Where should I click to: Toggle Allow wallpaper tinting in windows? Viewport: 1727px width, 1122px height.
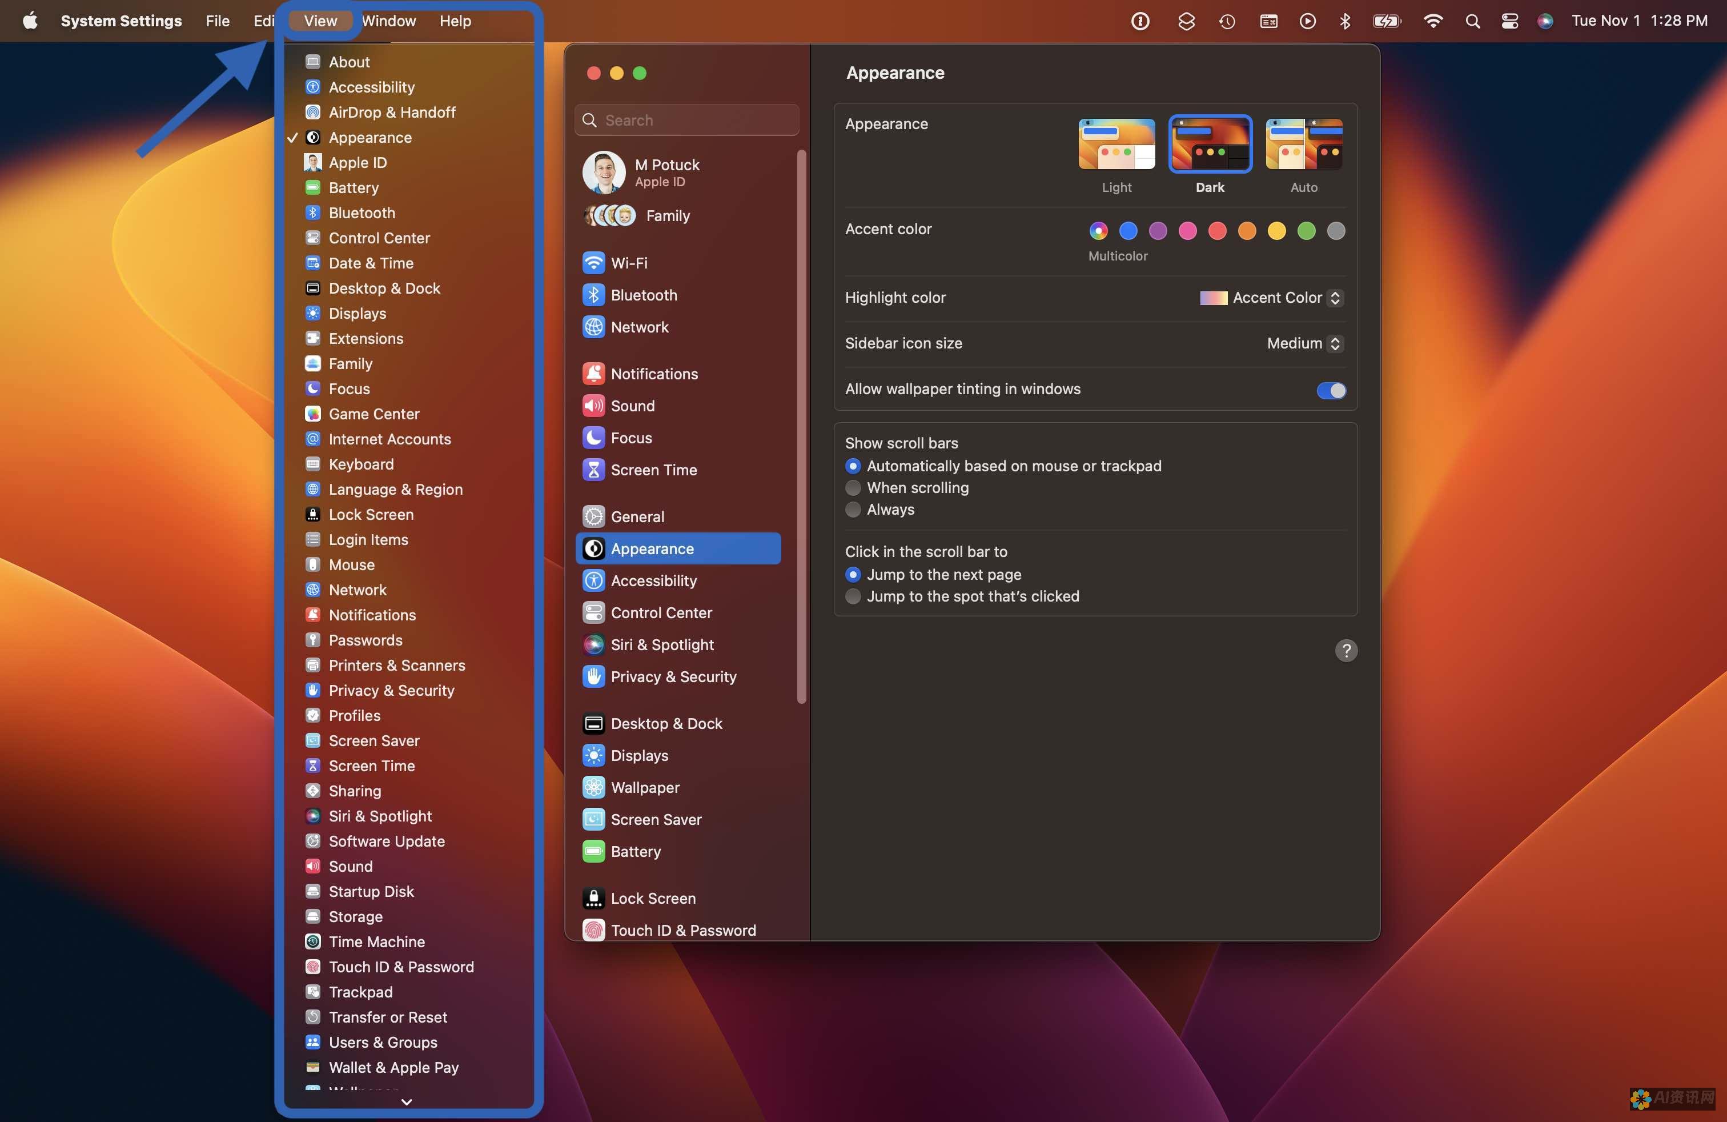[1330, 389]
